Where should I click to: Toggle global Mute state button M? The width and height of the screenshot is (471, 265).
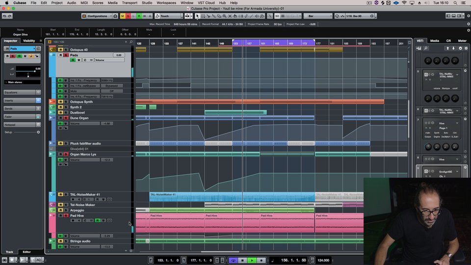[x=122, y=16]
